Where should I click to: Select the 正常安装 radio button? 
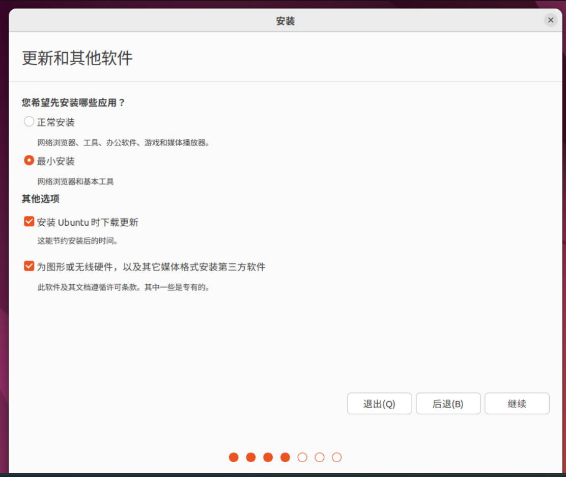[29, 121]
